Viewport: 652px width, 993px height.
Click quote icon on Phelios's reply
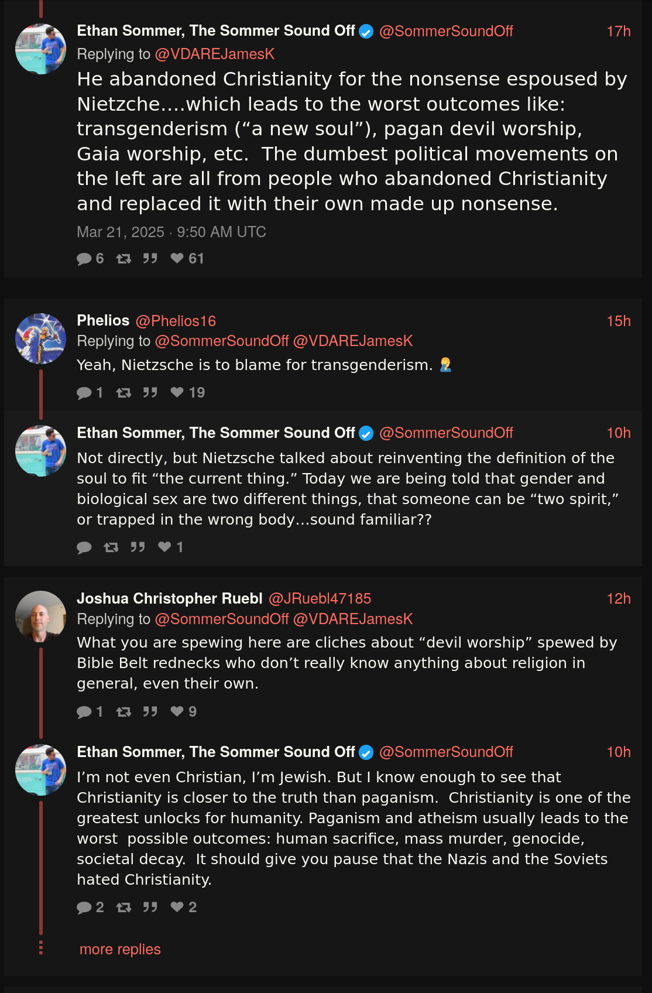point(150,392)
